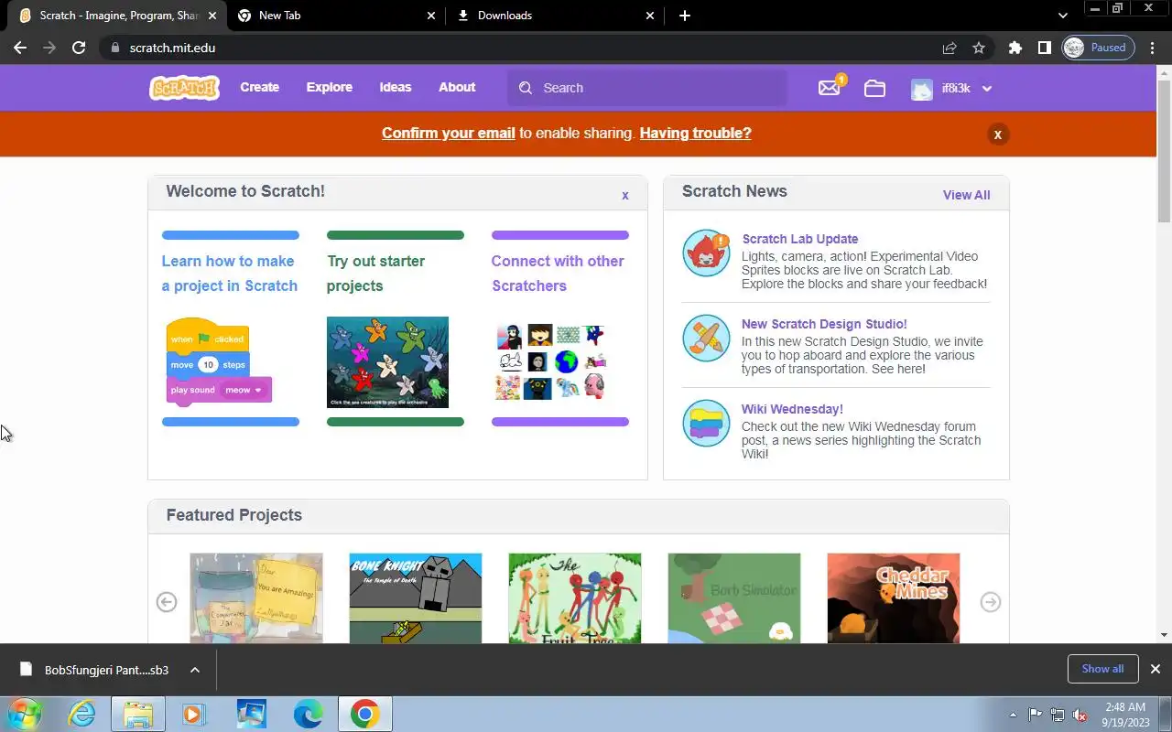1172x732 pixels.
Task: Click the Scratch logo in the navbar
Action: [184, 88]
